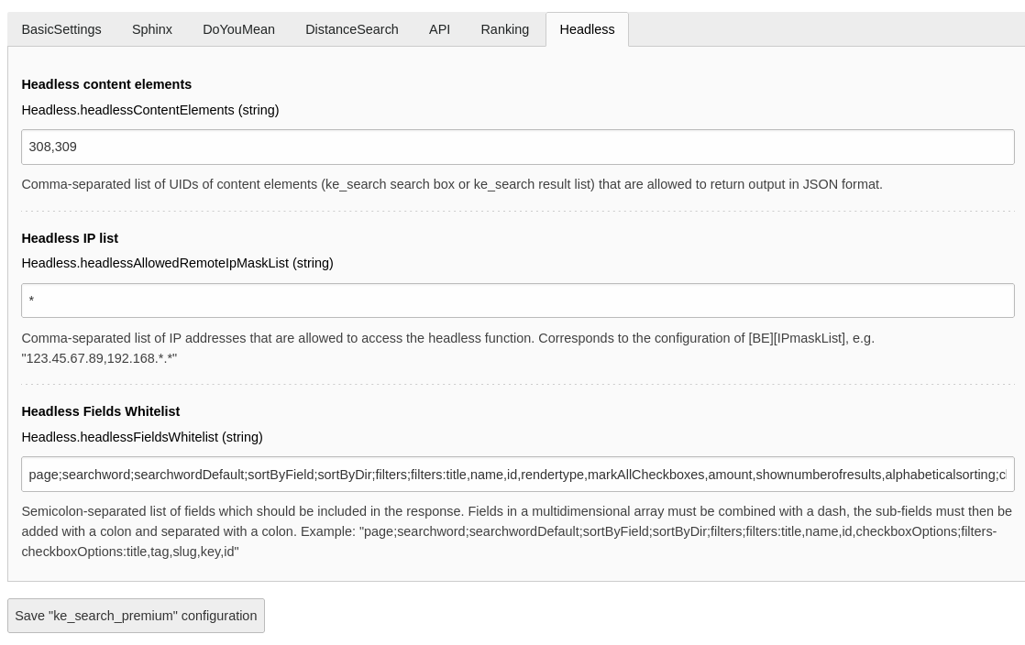Click the Headless.headlessFieldsWhitelist (string) label
1025x645 pixels.
(142, 437)
